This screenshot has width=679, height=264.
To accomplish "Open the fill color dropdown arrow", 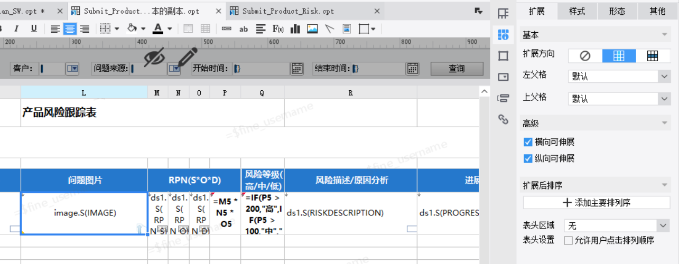I will (143, 29).
